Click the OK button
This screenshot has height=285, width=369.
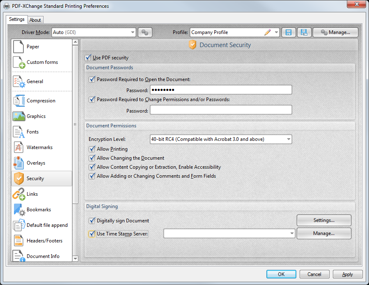pyautogui.click(x=281, y=274)
